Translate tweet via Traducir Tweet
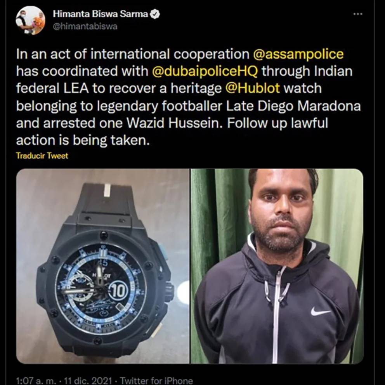This screenshot has width=385, height=385. point(42,156)
